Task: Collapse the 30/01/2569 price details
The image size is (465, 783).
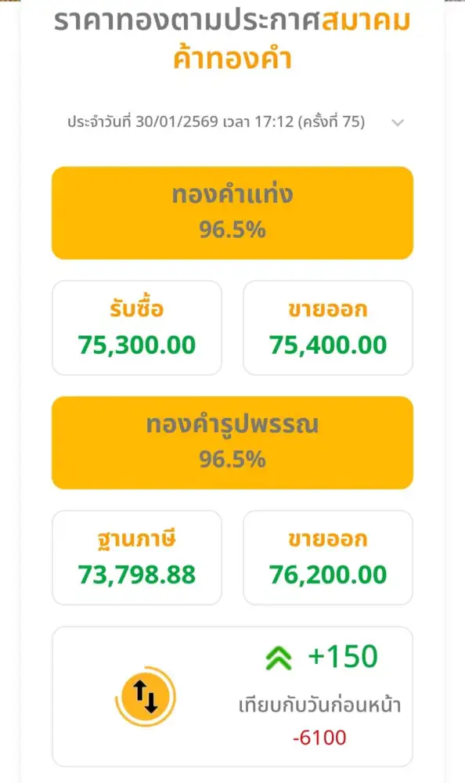Action: coord(399,123)
